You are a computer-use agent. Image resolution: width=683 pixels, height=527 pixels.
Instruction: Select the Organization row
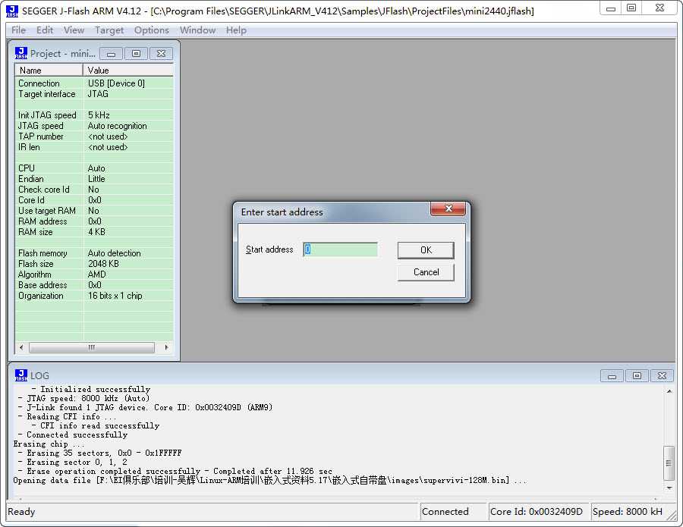(x=94, y=296)
